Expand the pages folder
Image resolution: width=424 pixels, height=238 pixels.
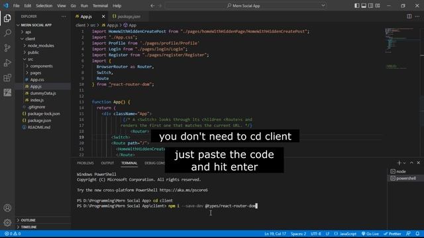[x=36, y=73]
